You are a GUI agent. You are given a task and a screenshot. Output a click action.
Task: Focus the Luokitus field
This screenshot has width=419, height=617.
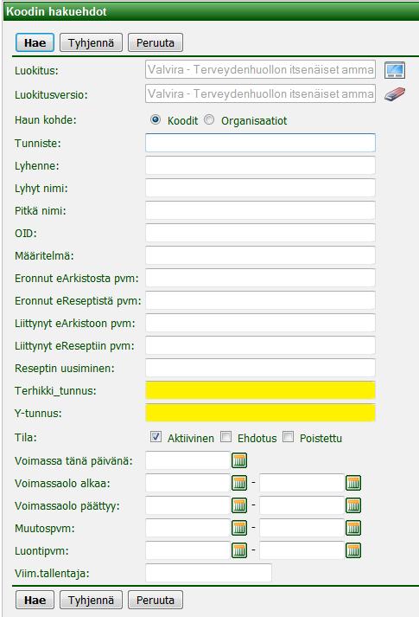click(x=260, y=69)
